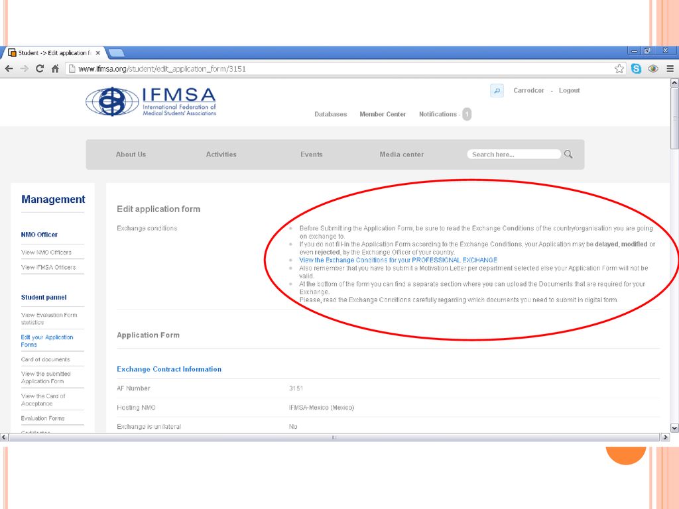This screenshot has height=509, width=679.
Task: Close the Student Edit application tab
Action: [98, 53]
